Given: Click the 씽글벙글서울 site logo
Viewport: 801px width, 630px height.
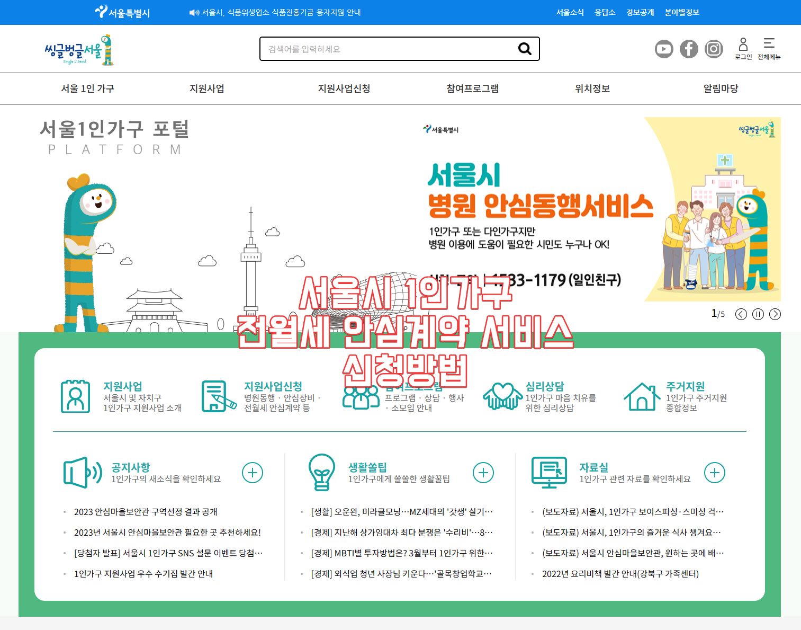Looking at the screenshot, I should 79,50.
